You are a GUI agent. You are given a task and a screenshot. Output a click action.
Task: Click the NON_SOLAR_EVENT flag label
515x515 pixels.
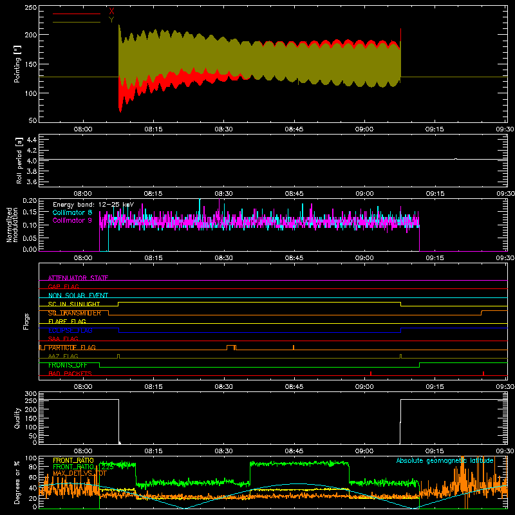click(78, 295)
